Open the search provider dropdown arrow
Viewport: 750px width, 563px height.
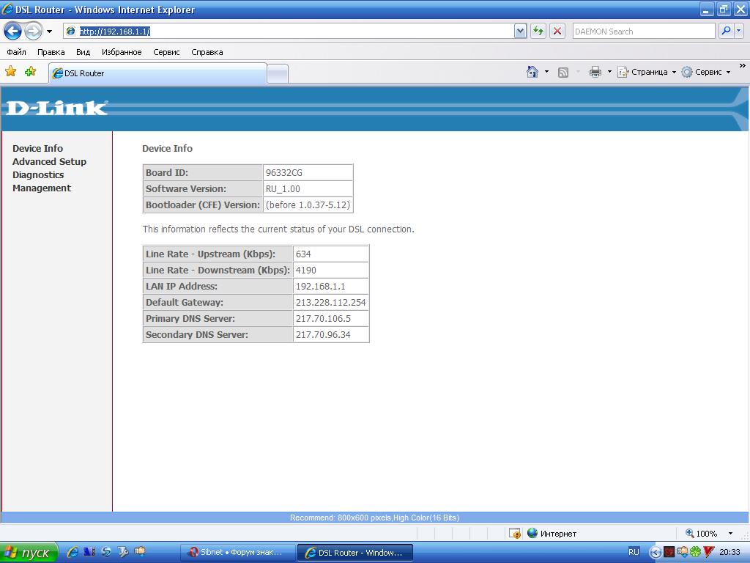tap(738, 31)
